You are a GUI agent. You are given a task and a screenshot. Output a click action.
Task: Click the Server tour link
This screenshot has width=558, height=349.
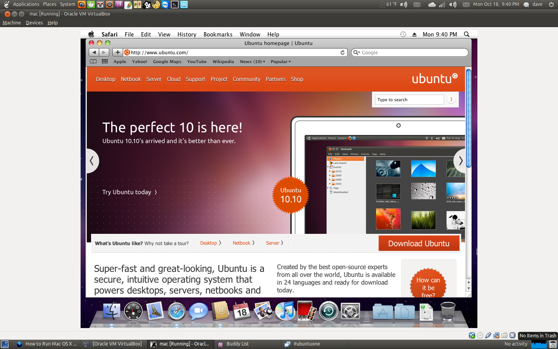point(274,243)
